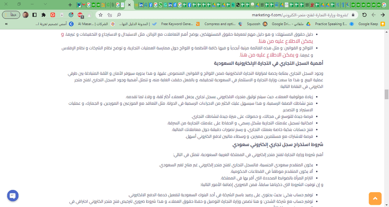This screenshot has height=207, width=389.
Task: Click bullet starting توفير حساب بنكي
Action: 221,194
